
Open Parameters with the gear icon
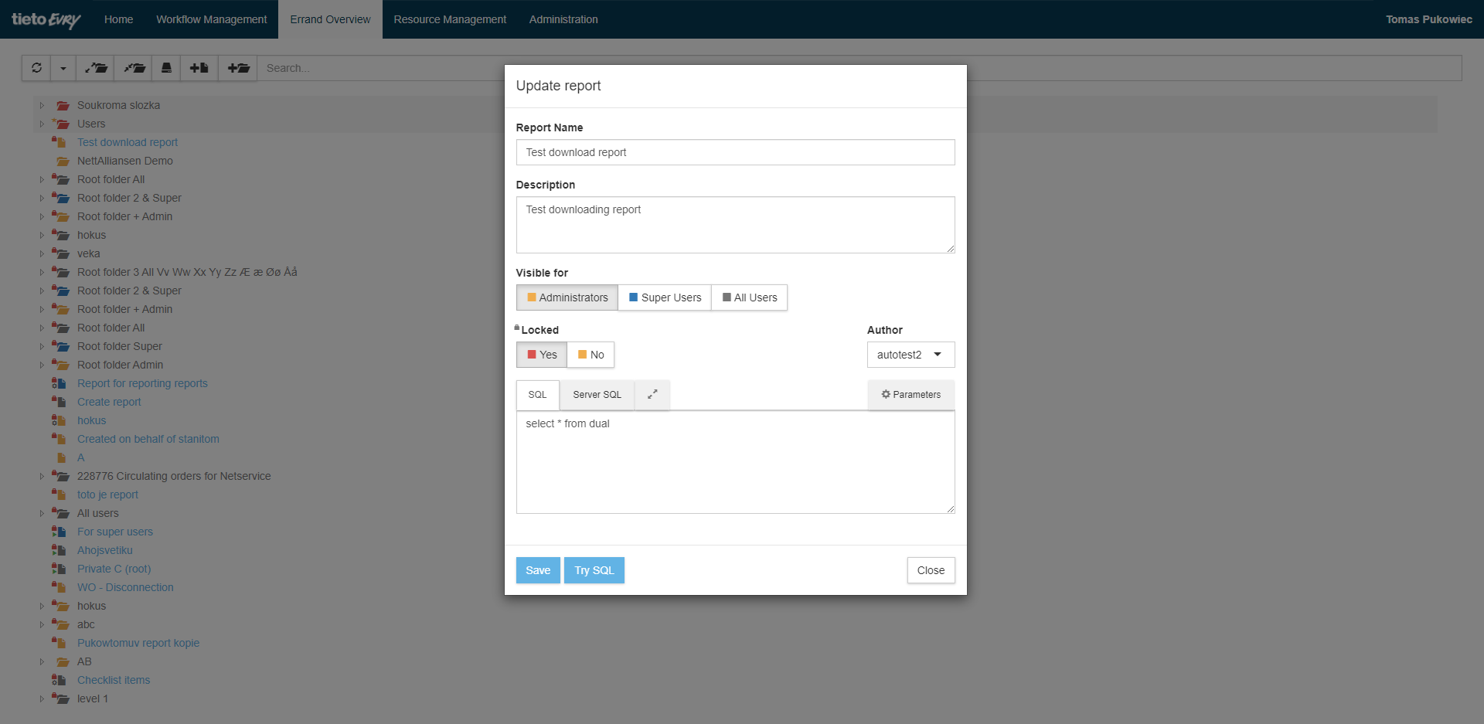click(x=910, y=394)
